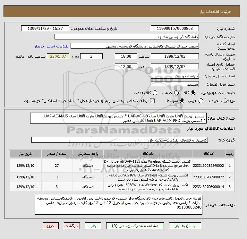This screenshot has height=239, width=247.
Task: Click unit cell دستگاه in row 3
Action: [x=88, y=187]
